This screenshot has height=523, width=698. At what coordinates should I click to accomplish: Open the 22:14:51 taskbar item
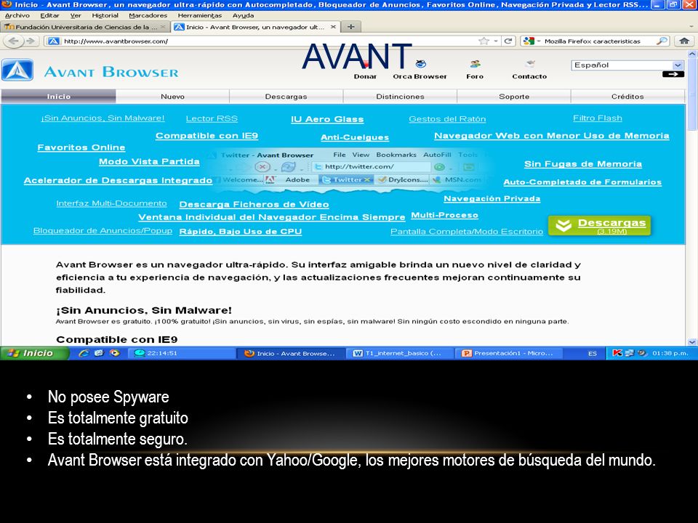pyautogui.click(x=182, y=353)
